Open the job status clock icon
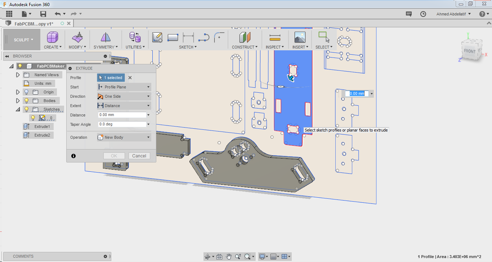492x262 pixels. point(423,14)
